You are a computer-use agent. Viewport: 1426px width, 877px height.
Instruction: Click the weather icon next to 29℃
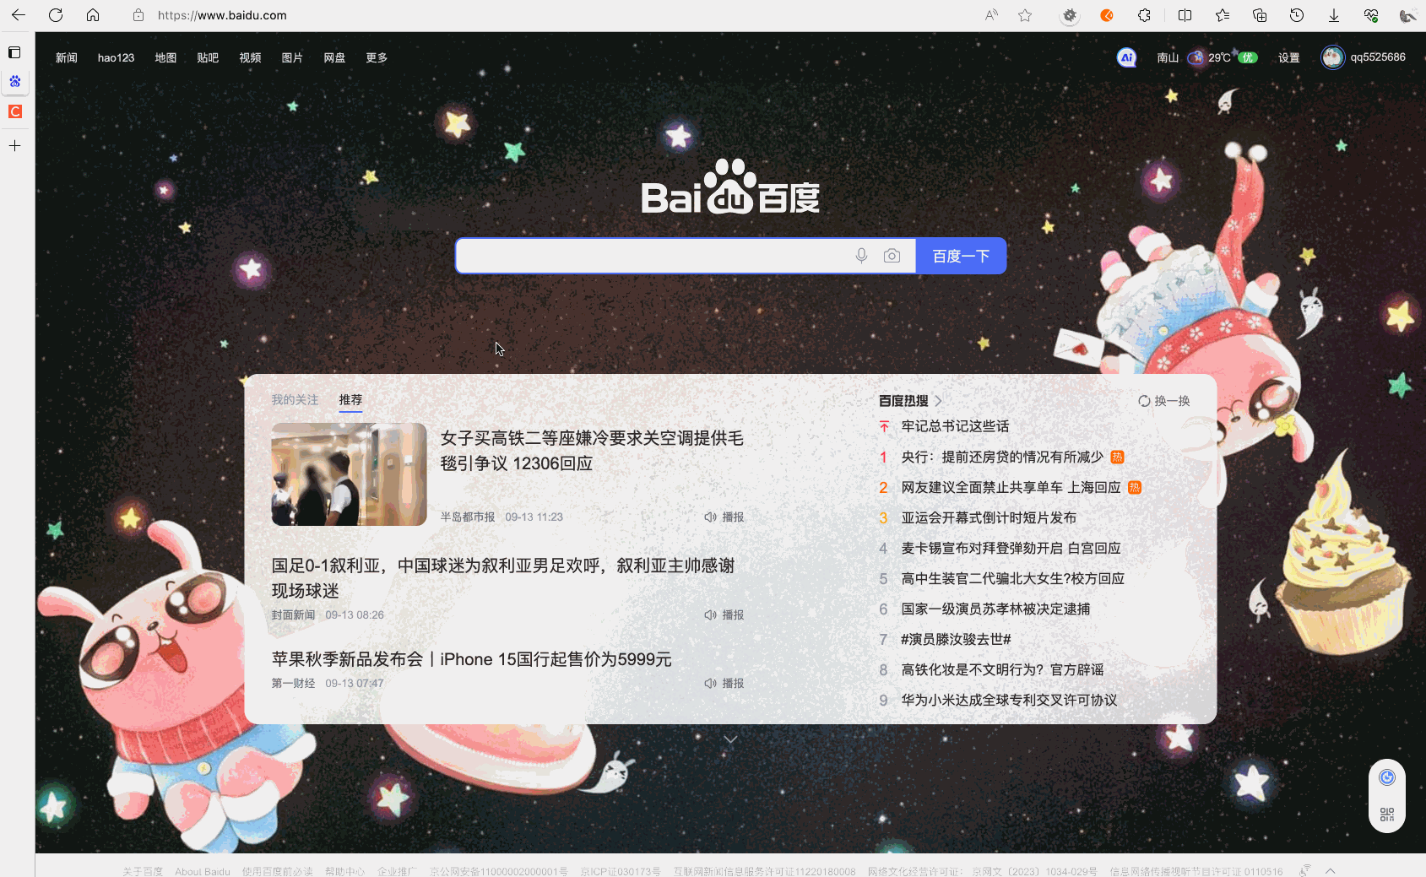1196,57
